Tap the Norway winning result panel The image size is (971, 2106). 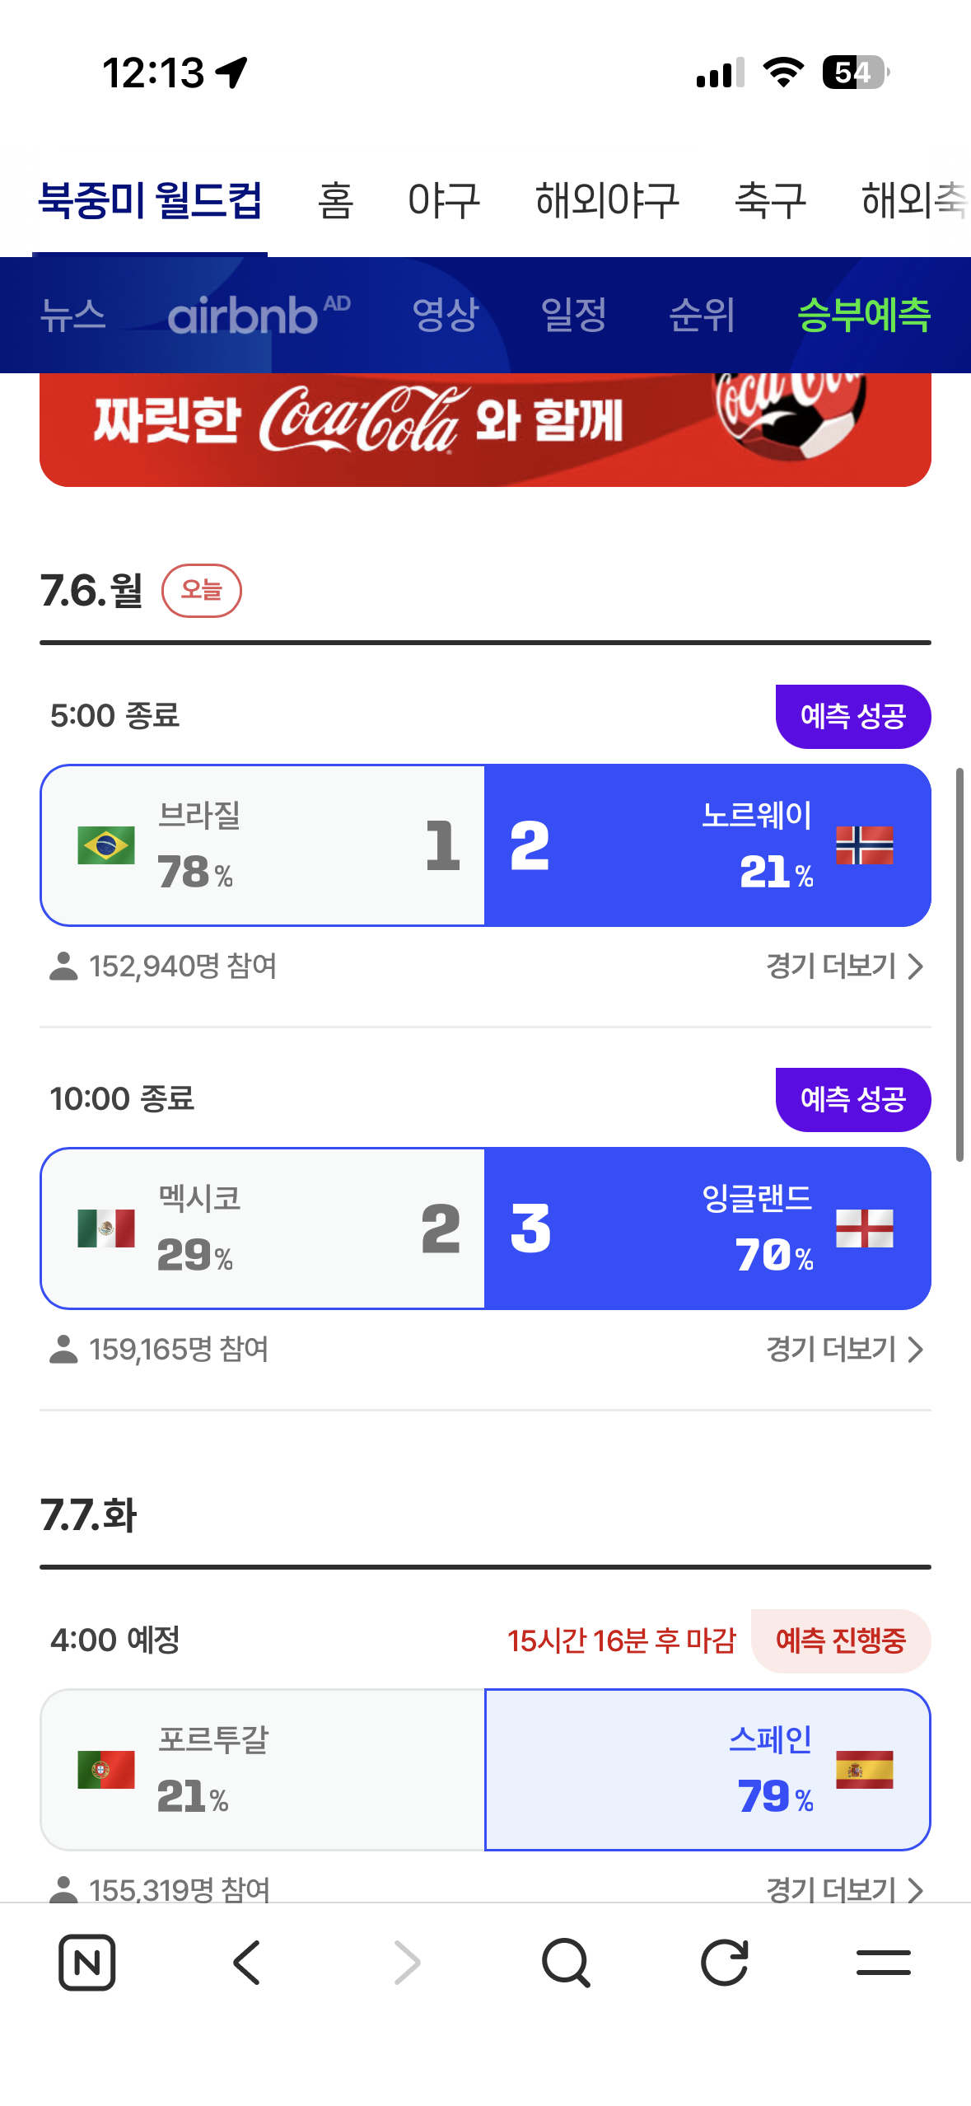pos(707,845)
